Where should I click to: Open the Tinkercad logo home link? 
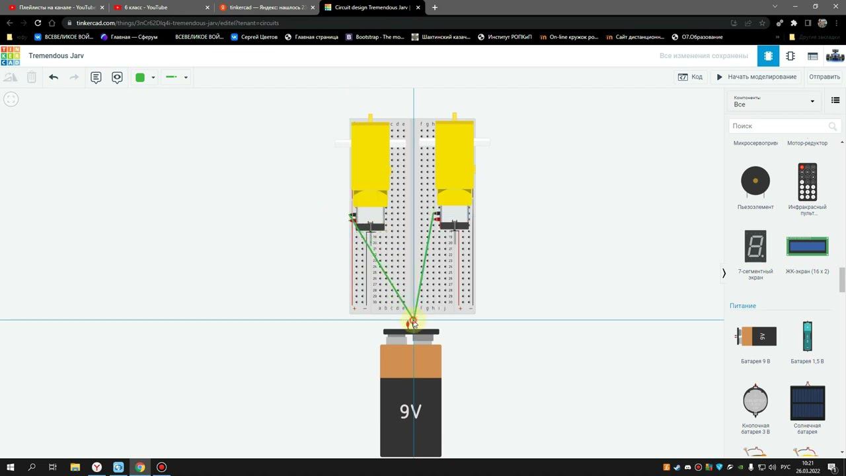[10, 56]
